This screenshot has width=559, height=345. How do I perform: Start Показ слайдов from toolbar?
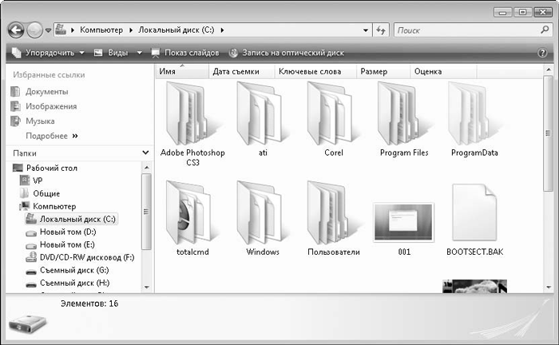pos(185,53)
